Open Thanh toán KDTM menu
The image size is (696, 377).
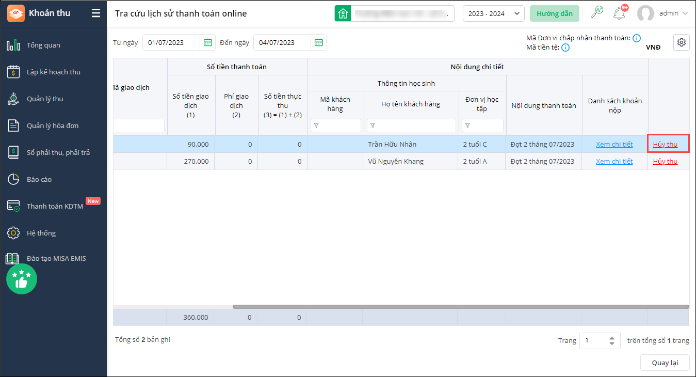point(54,206)
